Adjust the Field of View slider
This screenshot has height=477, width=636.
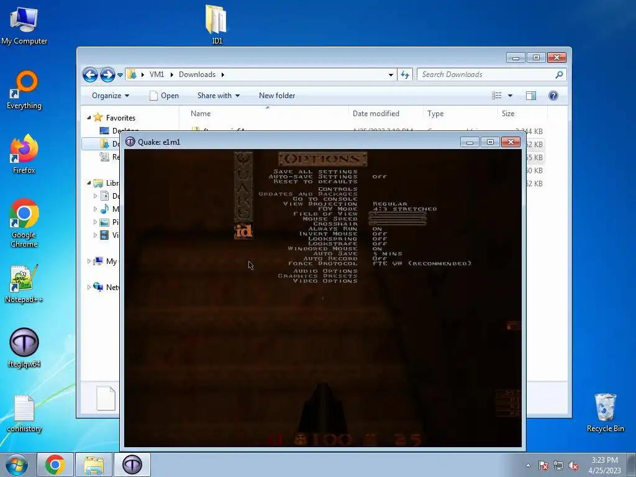[x=397, y=214]
